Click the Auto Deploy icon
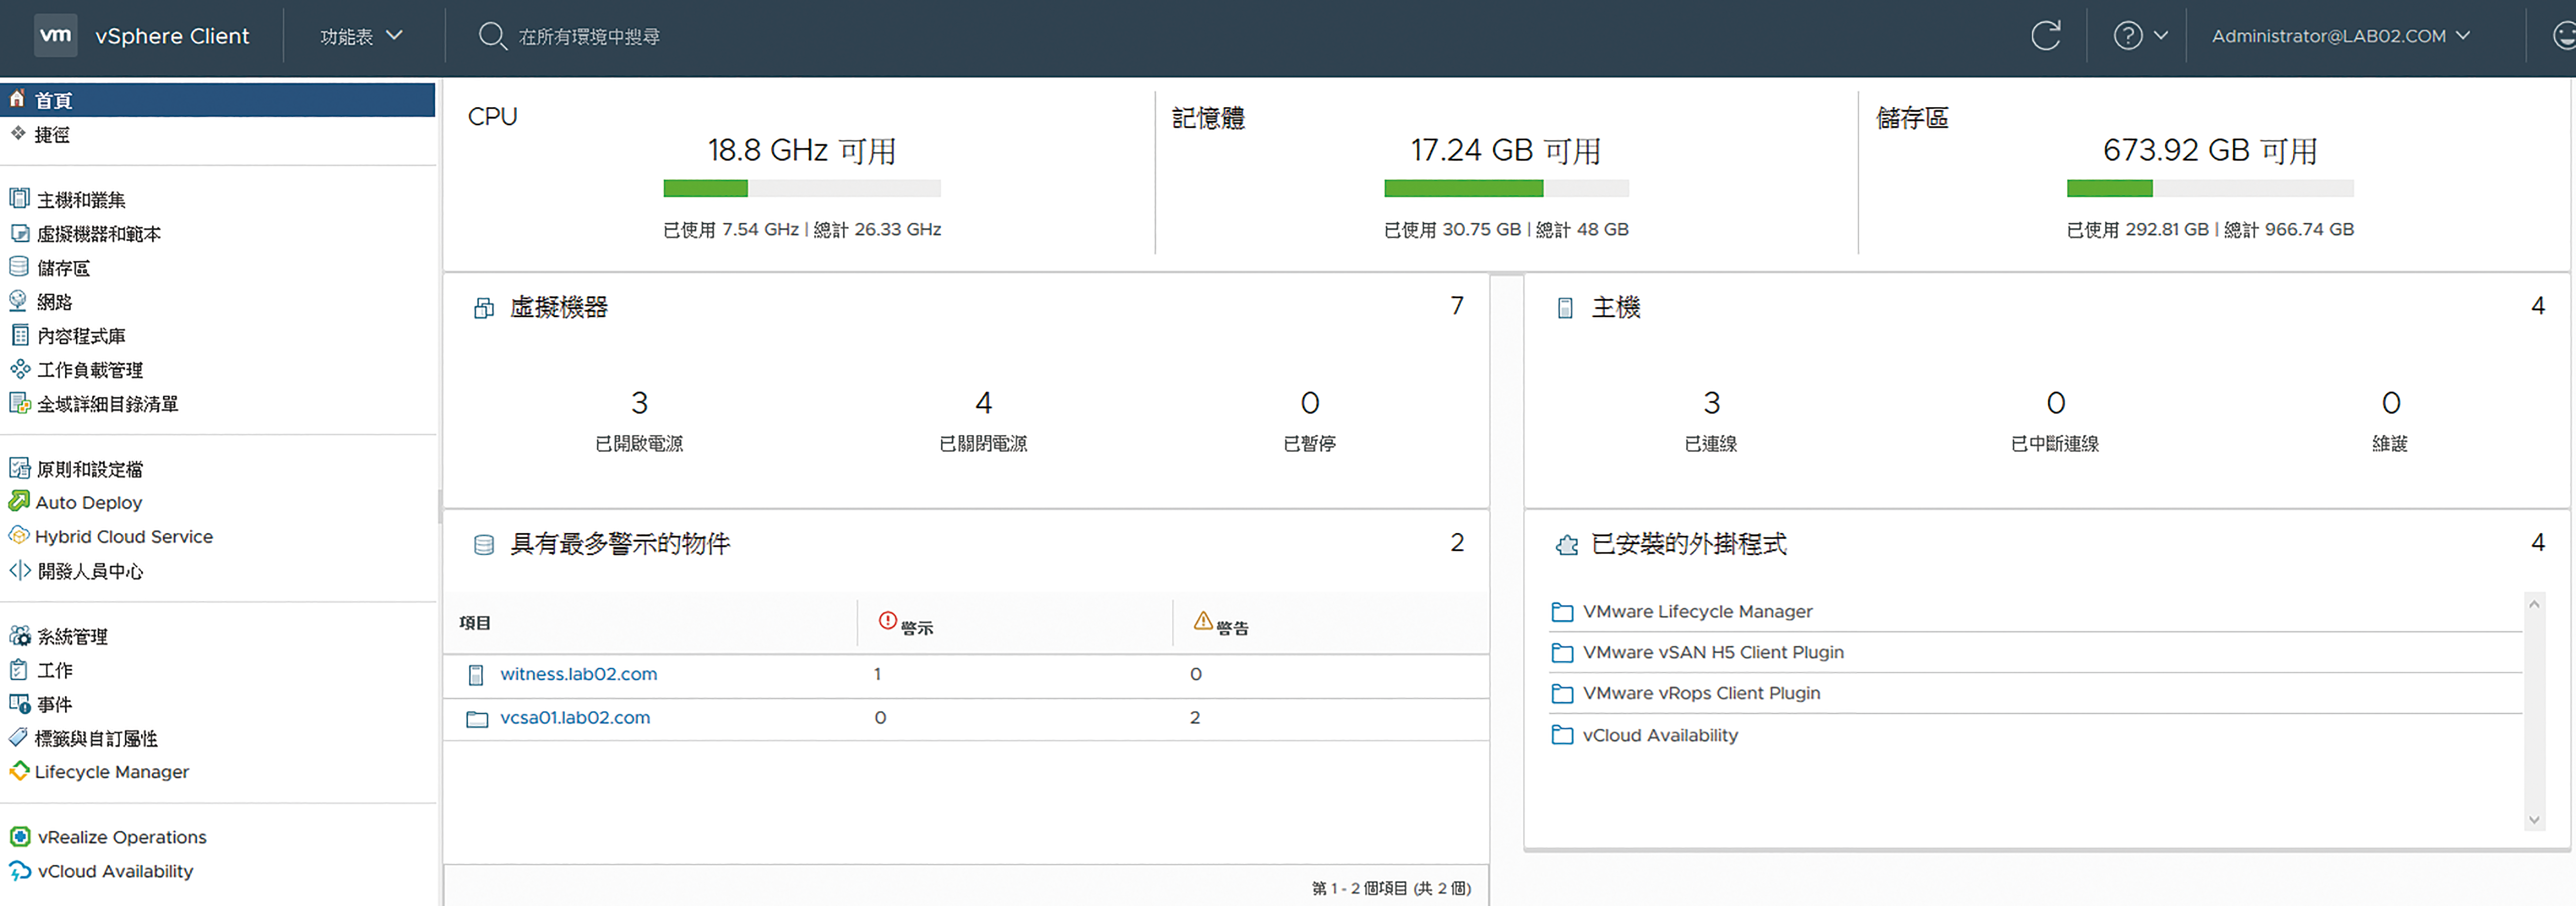The width and height of the screenshot is (2576, 906). click(x=19, y=501)
